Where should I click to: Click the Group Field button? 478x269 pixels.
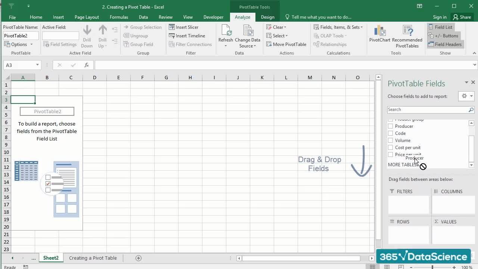click(x=138, y=44)
